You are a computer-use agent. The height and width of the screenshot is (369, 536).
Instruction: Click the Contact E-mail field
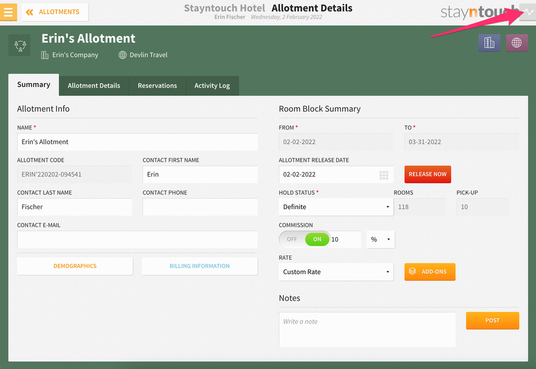pyautogui.click(x=137, y=239)
